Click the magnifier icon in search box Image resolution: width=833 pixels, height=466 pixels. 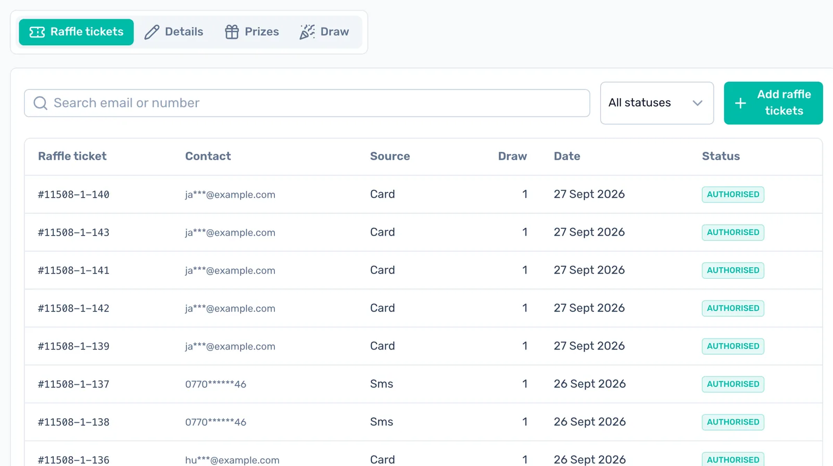tap(40, 103)
